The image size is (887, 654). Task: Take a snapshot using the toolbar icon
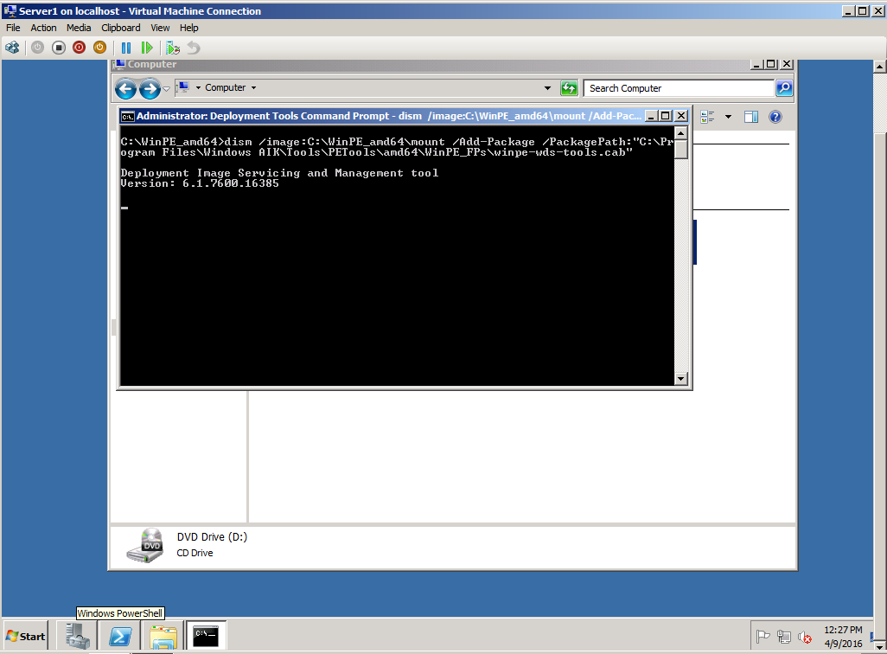click(x=173, y=48)
